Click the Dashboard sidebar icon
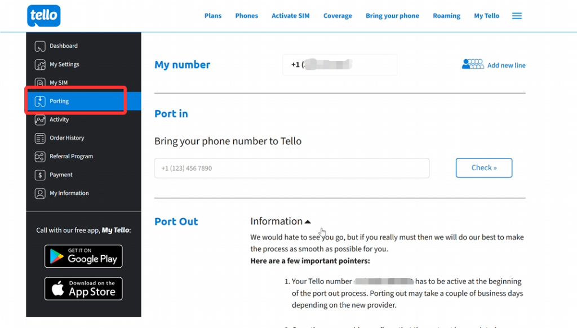 40,46
